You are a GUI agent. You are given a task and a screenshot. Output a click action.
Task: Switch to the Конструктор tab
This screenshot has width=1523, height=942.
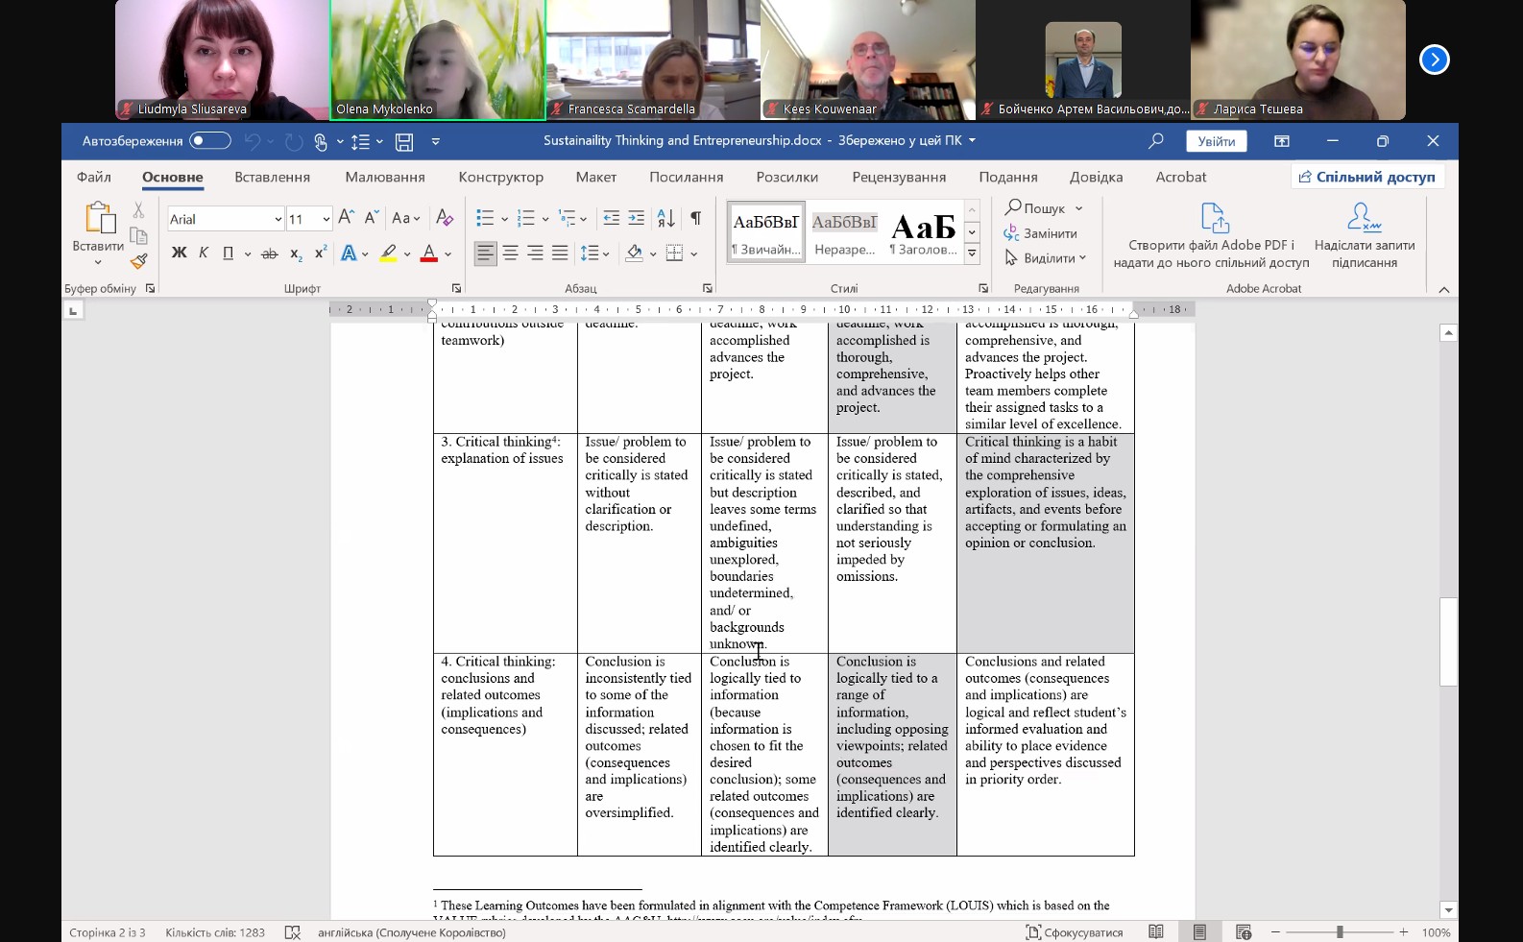pyautogui.click(x=500, y=177)
